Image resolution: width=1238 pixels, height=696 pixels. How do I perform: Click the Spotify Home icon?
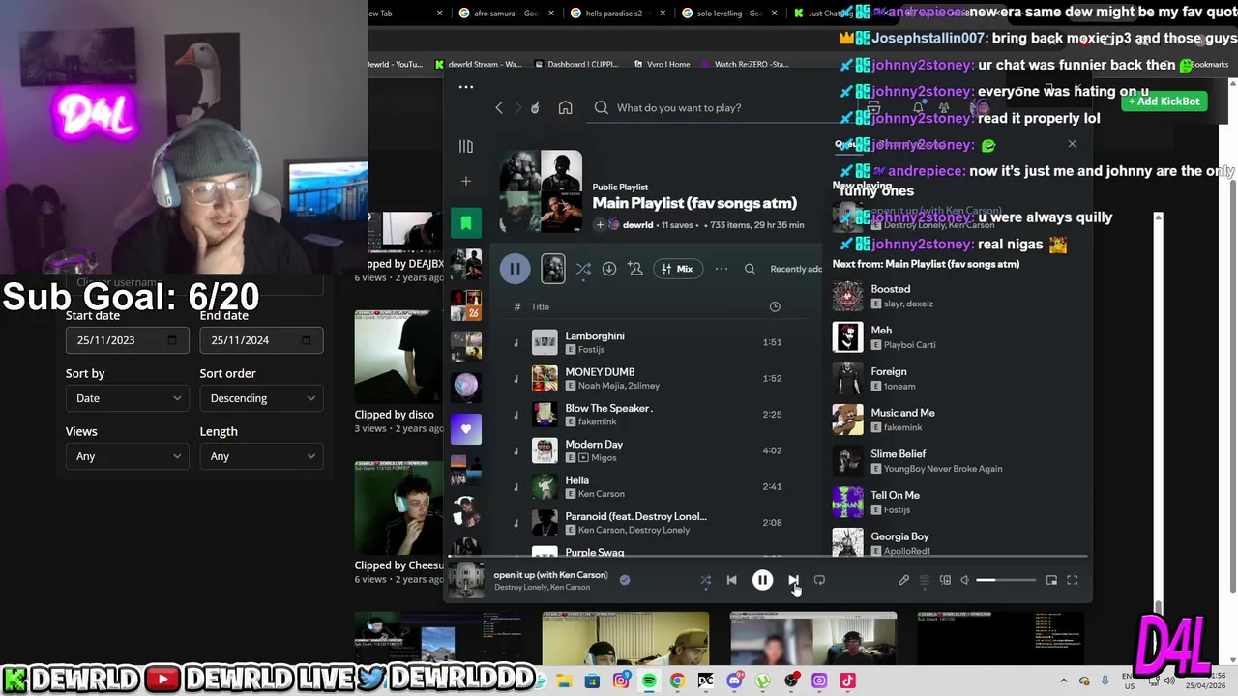pos(566,107)
